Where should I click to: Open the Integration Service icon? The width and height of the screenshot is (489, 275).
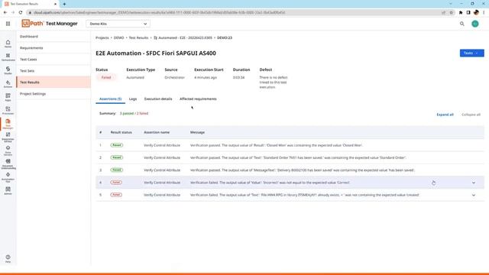pyautogui.click(x=8, y=137)
